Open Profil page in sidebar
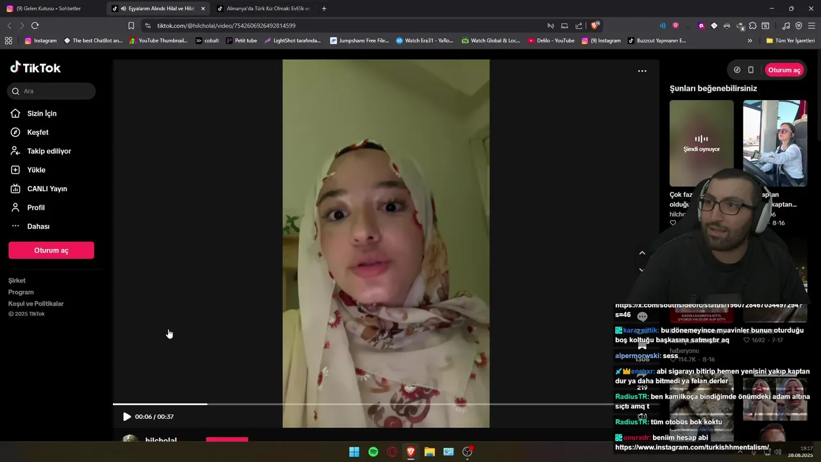This screenshot has height=462, width=821. tap(35, 208)
